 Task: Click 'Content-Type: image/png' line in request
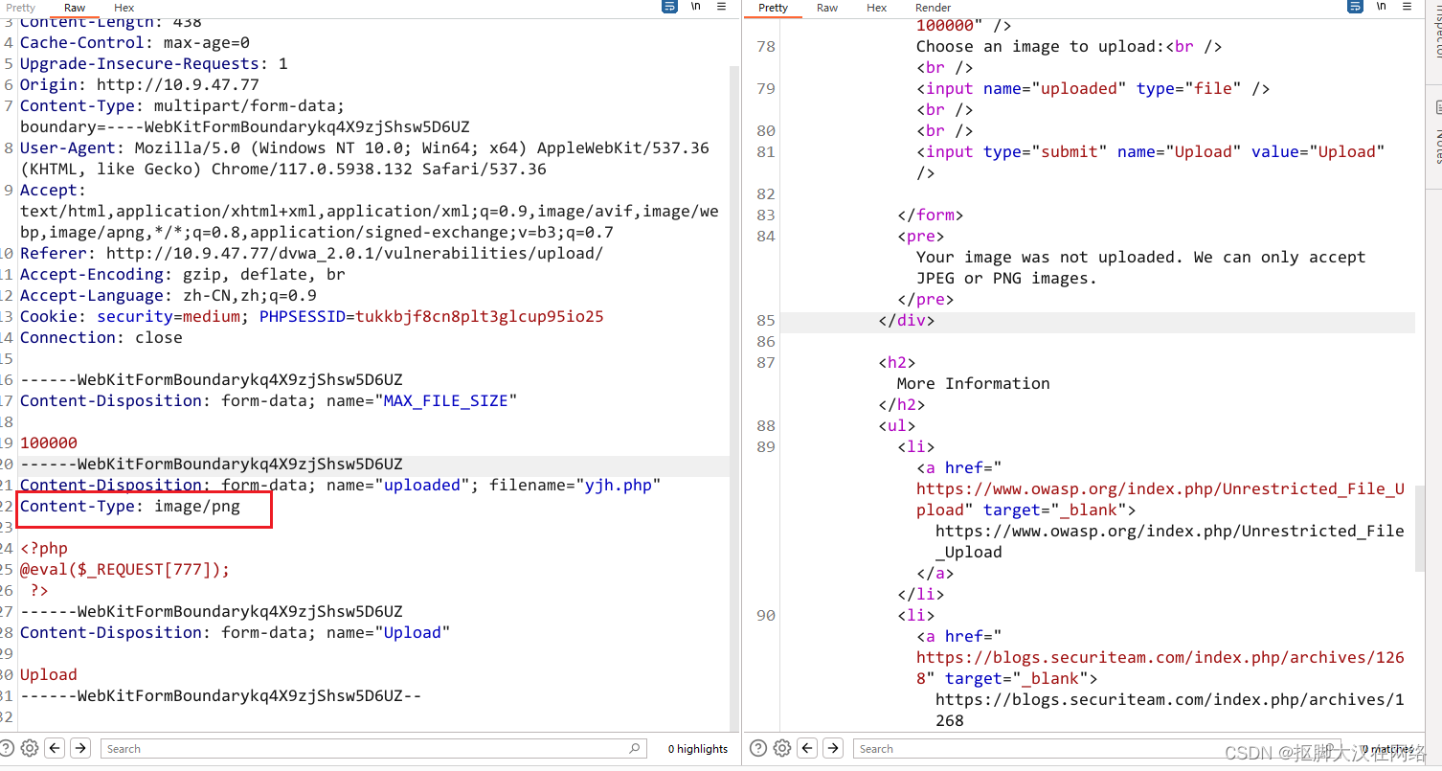pos(130,506)
